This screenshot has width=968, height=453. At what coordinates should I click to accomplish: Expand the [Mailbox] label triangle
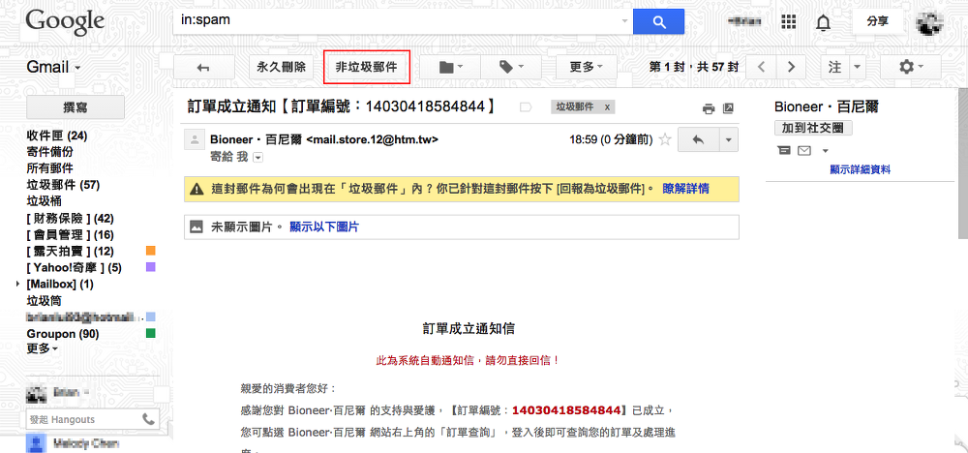pos(17,285)
